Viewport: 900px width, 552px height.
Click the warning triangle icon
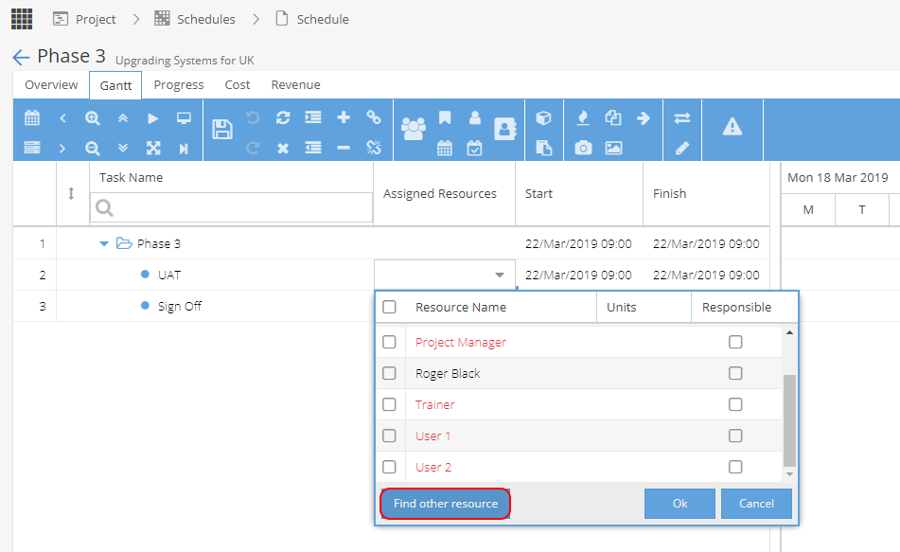point(732,126)
